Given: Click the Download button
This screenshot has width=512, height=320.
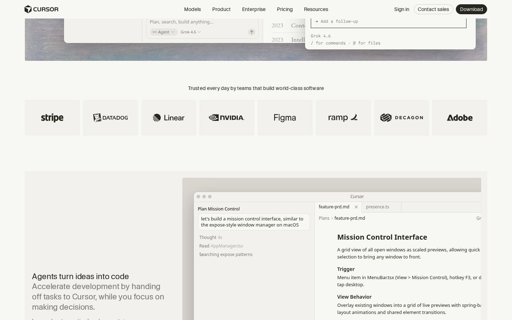Looking at the screenshot, I should click(x=471, y=9).
